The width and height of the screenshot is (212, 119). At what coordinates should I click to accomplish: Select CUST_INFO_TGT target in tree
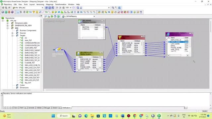coord(31,48)
